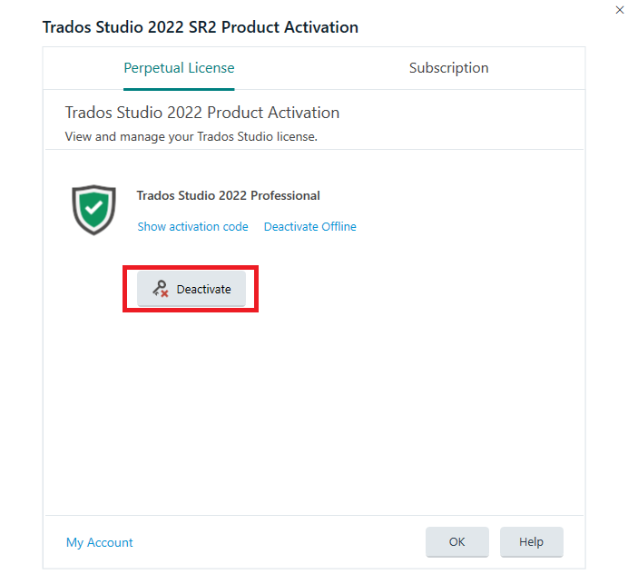
Task: Click the key icon with red cross
Action: [161, 289]
